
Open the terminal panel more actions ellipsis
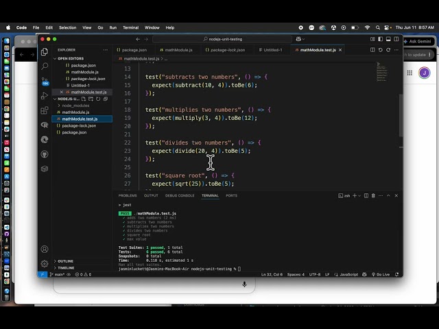pos(381,195)
